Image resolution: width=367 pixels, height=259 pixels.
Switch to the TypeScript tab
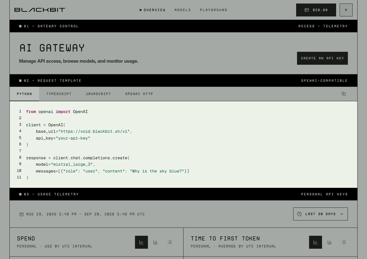tap(59, 94)
